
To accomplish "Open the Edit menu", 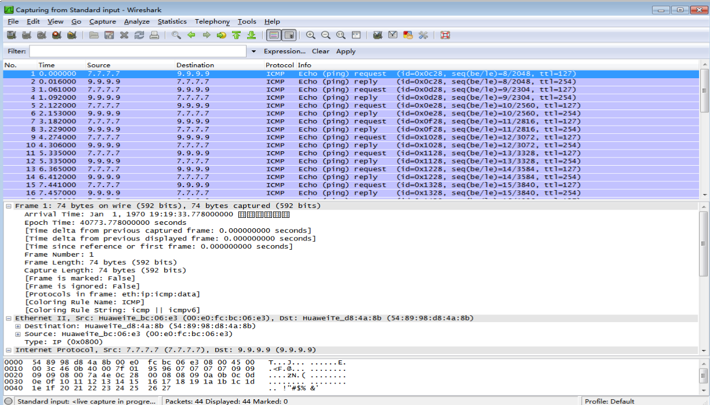I will (33, 21).
